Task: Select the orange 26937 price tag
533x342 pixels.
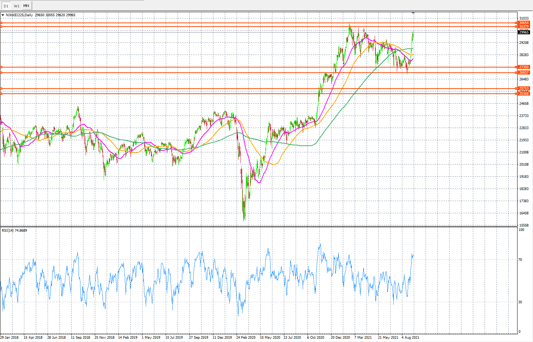Action: (524, 73)
